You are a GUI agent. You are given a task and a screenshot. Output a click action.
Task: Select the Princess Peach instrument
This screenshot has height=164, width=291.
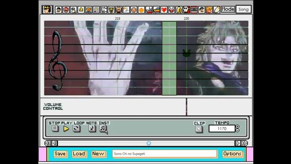tap(209, 10)
